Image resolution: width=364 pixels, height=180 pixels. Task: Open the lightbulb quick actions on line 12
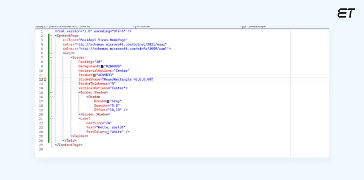[45, 79]
